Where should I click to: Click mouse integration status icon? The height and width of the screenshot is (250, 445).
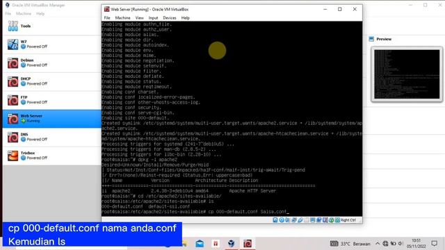click(331, 220)
